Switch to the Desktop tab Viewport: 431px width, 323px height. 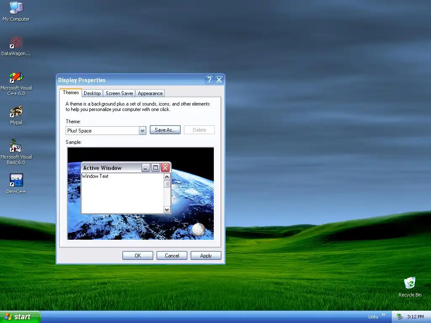coord(92,93)
